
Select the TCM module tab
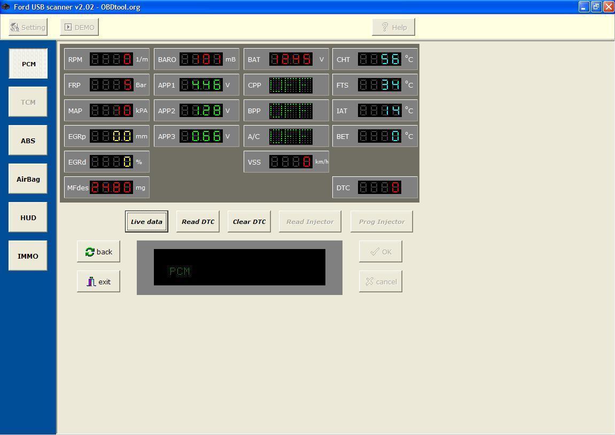pyautogui.click(x=28, y=102)
